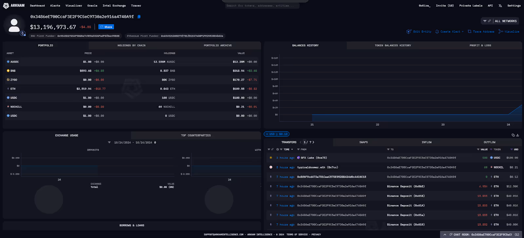
Task: Open the Inflow tab
Action: [x=426, y=142]
